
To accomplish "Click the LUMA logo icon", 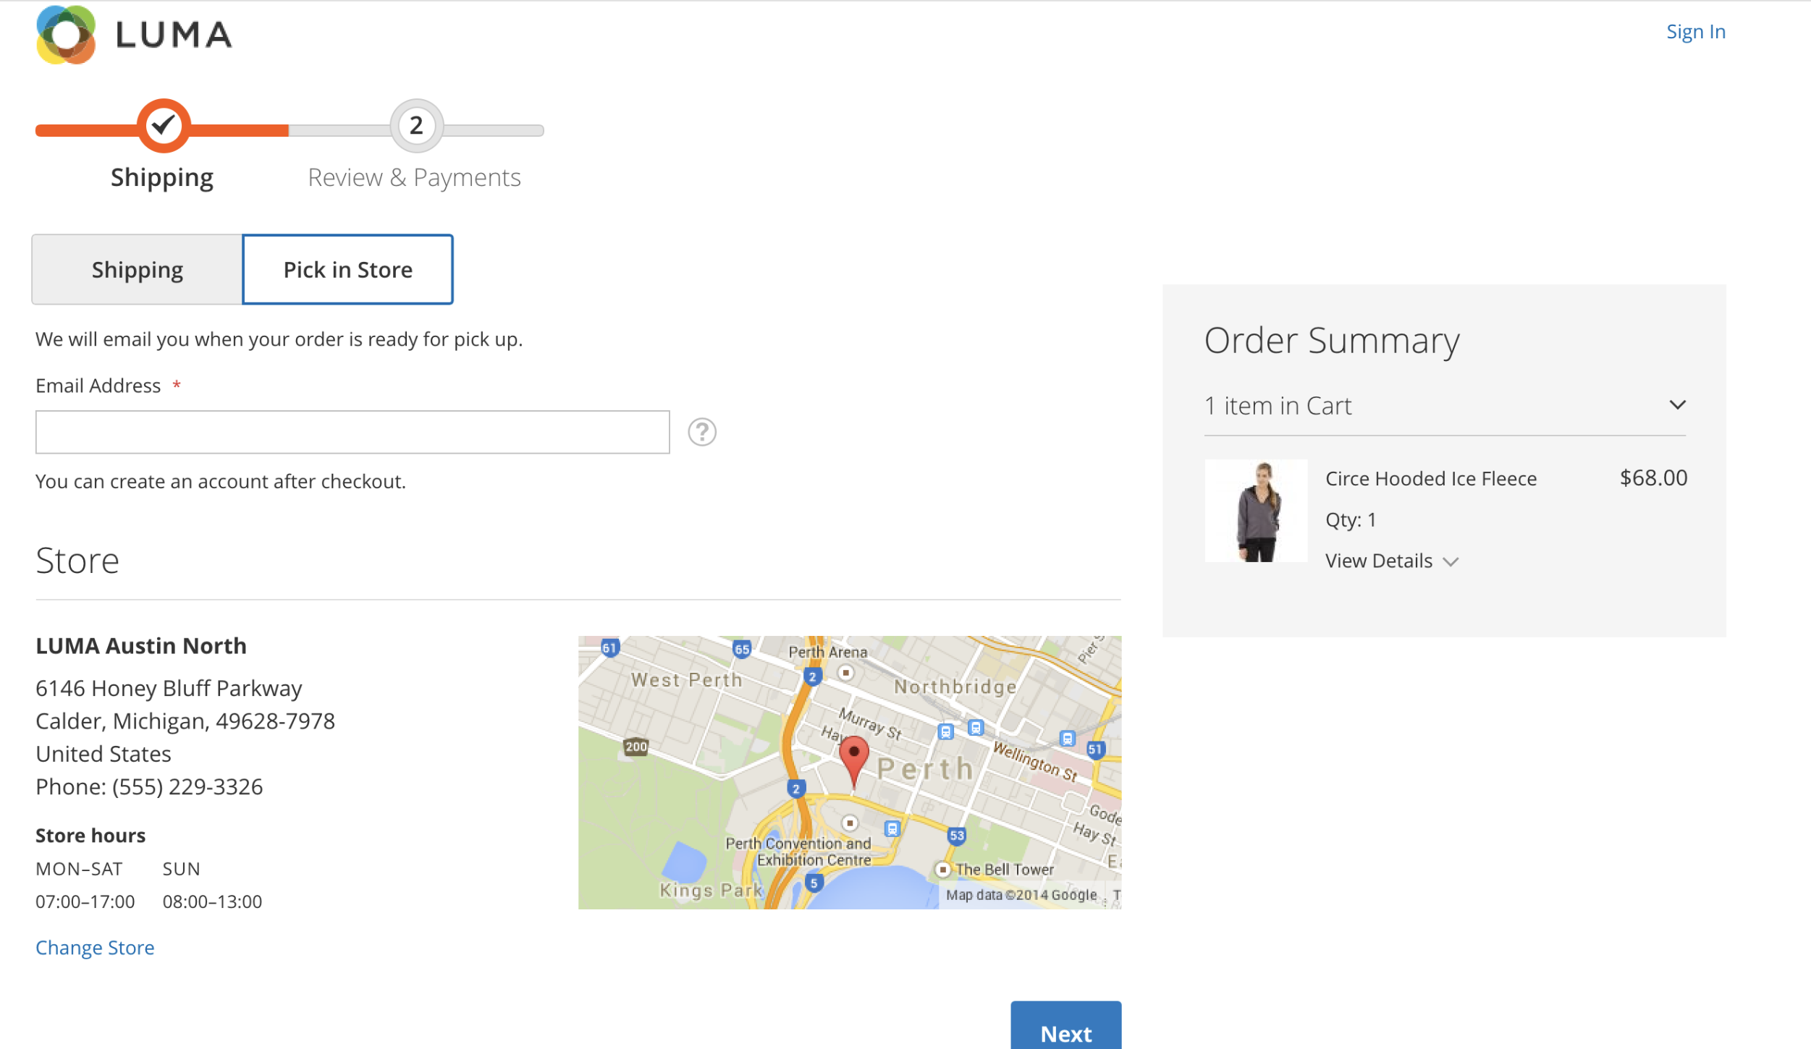I will point(66,34).
